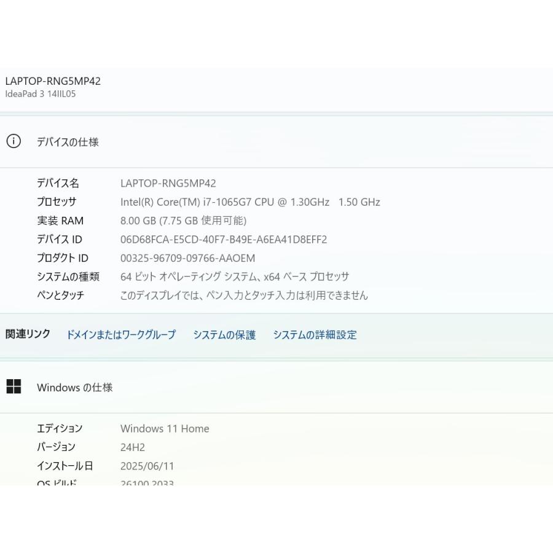
Task: Select the デバイス名 value LAPTOP-RNG5MP42
Action: (x=168, y=183)
